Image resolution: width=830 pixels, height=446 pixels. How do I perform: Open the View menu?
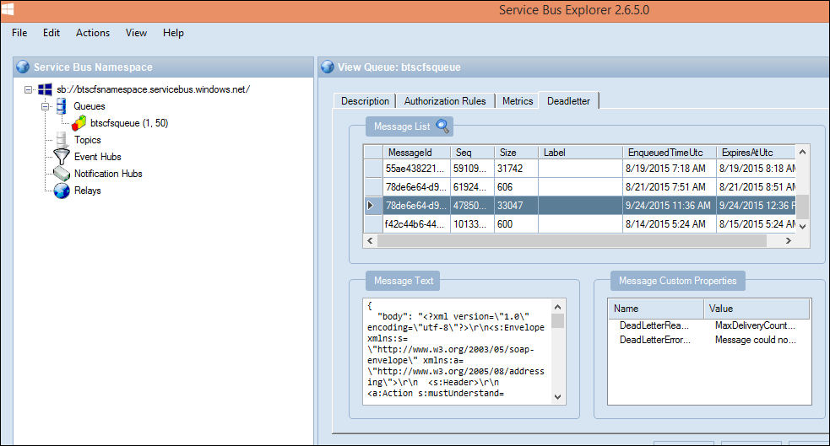[136, 33]
